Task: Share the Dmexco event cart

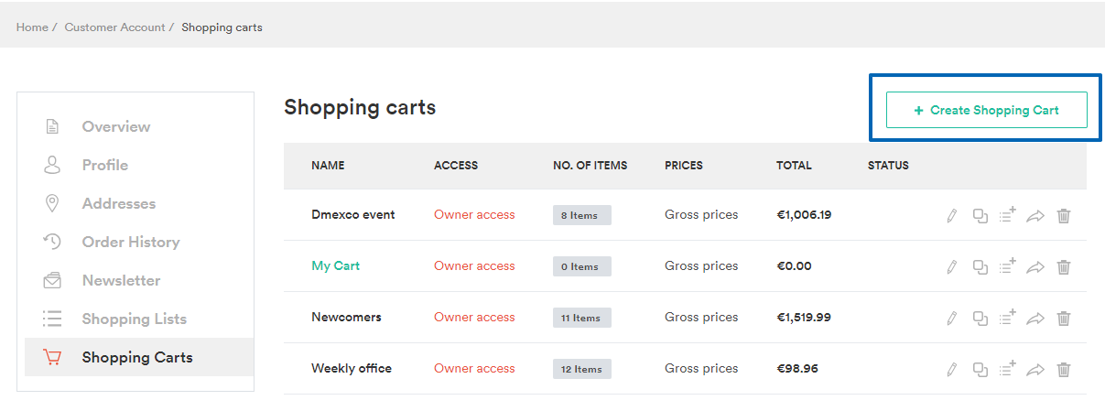Action: [x=1035, y=216]
